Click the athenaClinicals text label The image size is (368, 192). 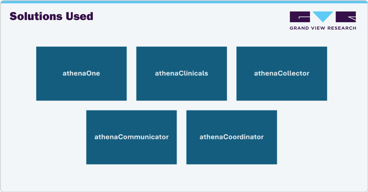click(x=182, y=74)
